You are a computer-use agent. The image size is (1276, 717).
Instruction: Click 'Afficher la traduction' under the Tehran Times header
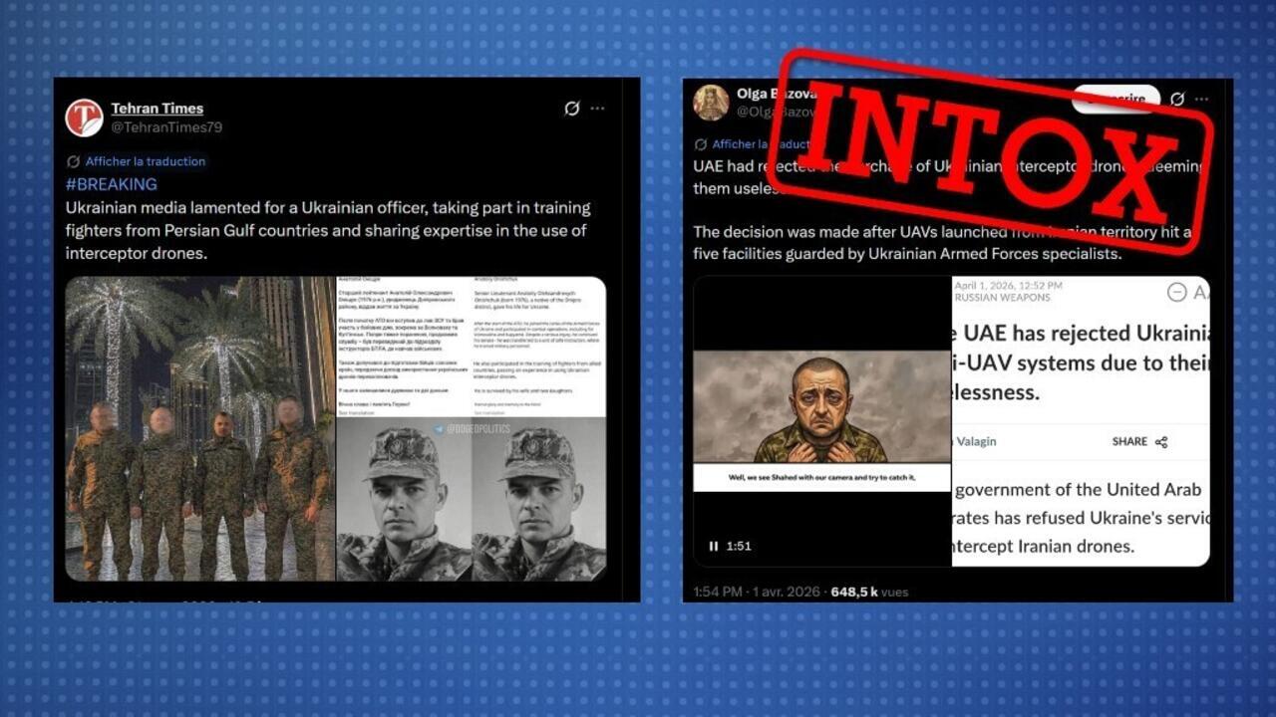coord(145,161)
